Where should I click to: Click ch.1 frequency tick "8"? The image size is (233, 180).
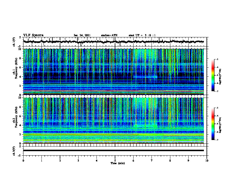(21, 58)
